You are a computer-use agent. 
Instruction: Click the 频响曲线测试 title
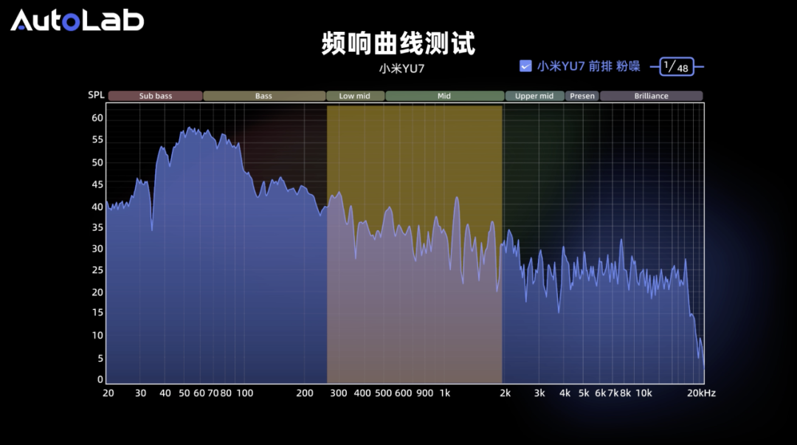398,44
